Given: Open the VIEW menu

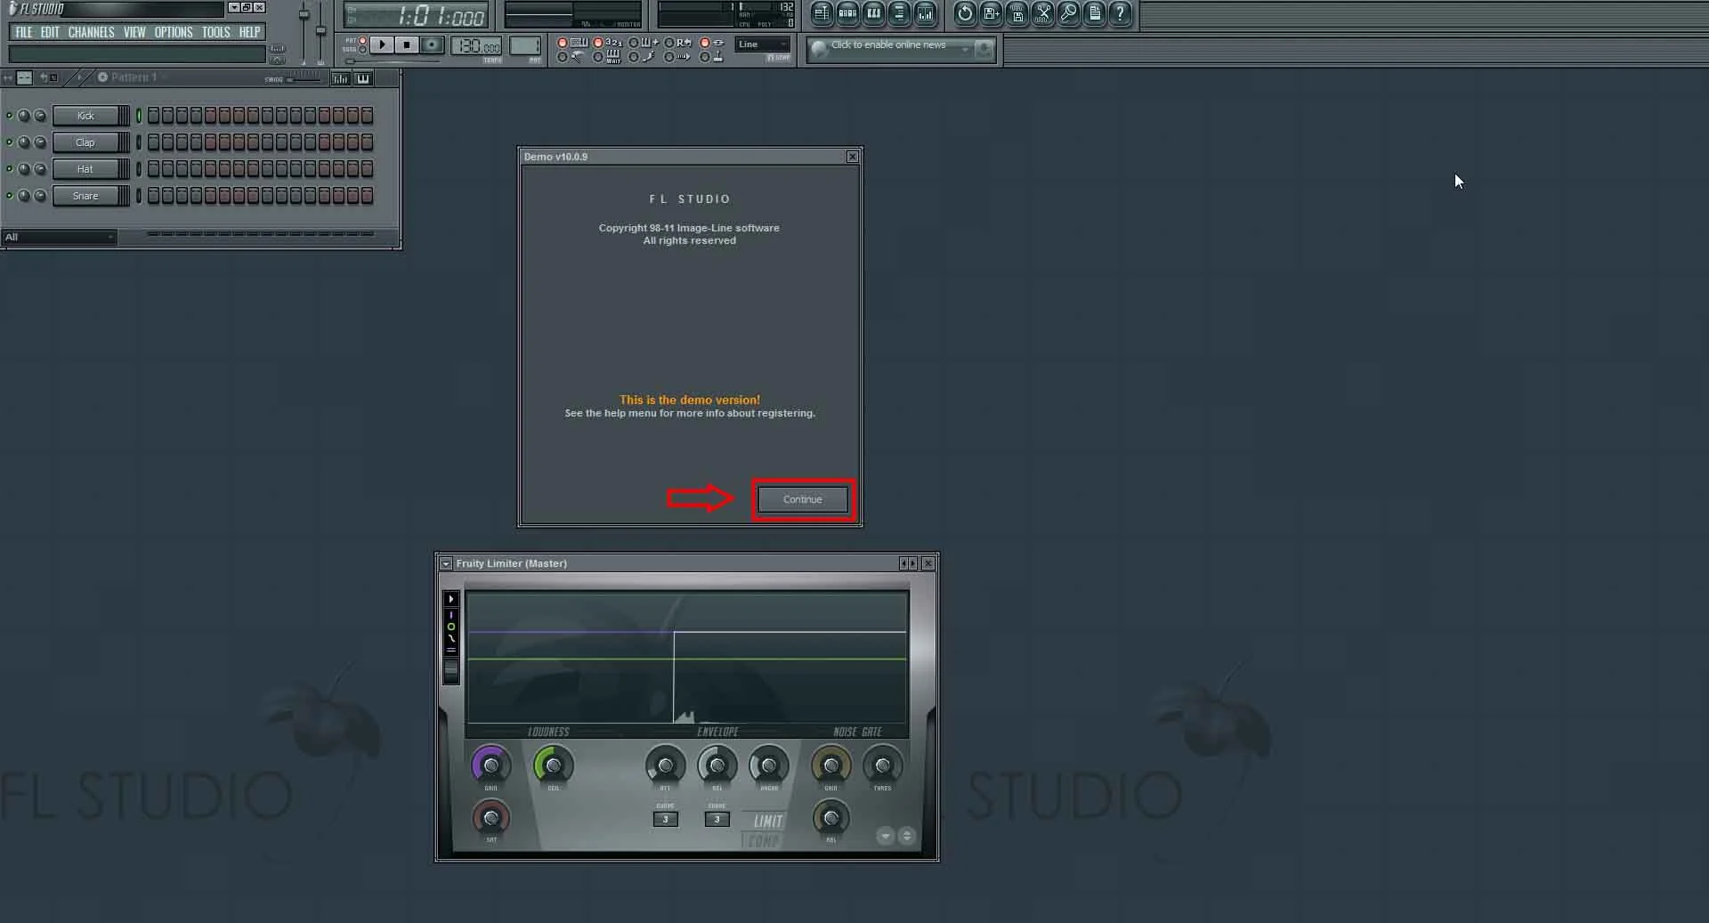Looking at the screenshot, I should [134, 32].
